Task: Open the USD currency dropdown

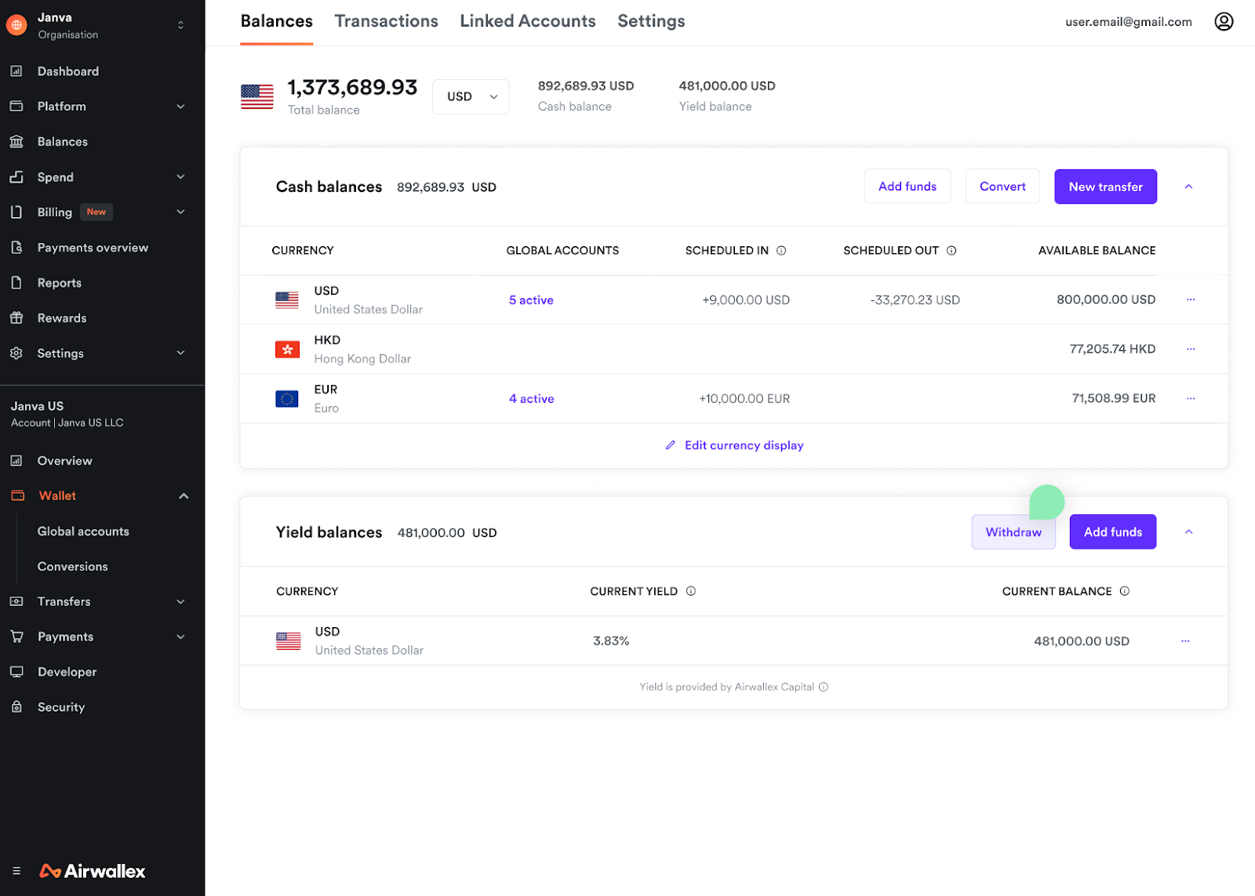Action: click(x=471, y=96)
